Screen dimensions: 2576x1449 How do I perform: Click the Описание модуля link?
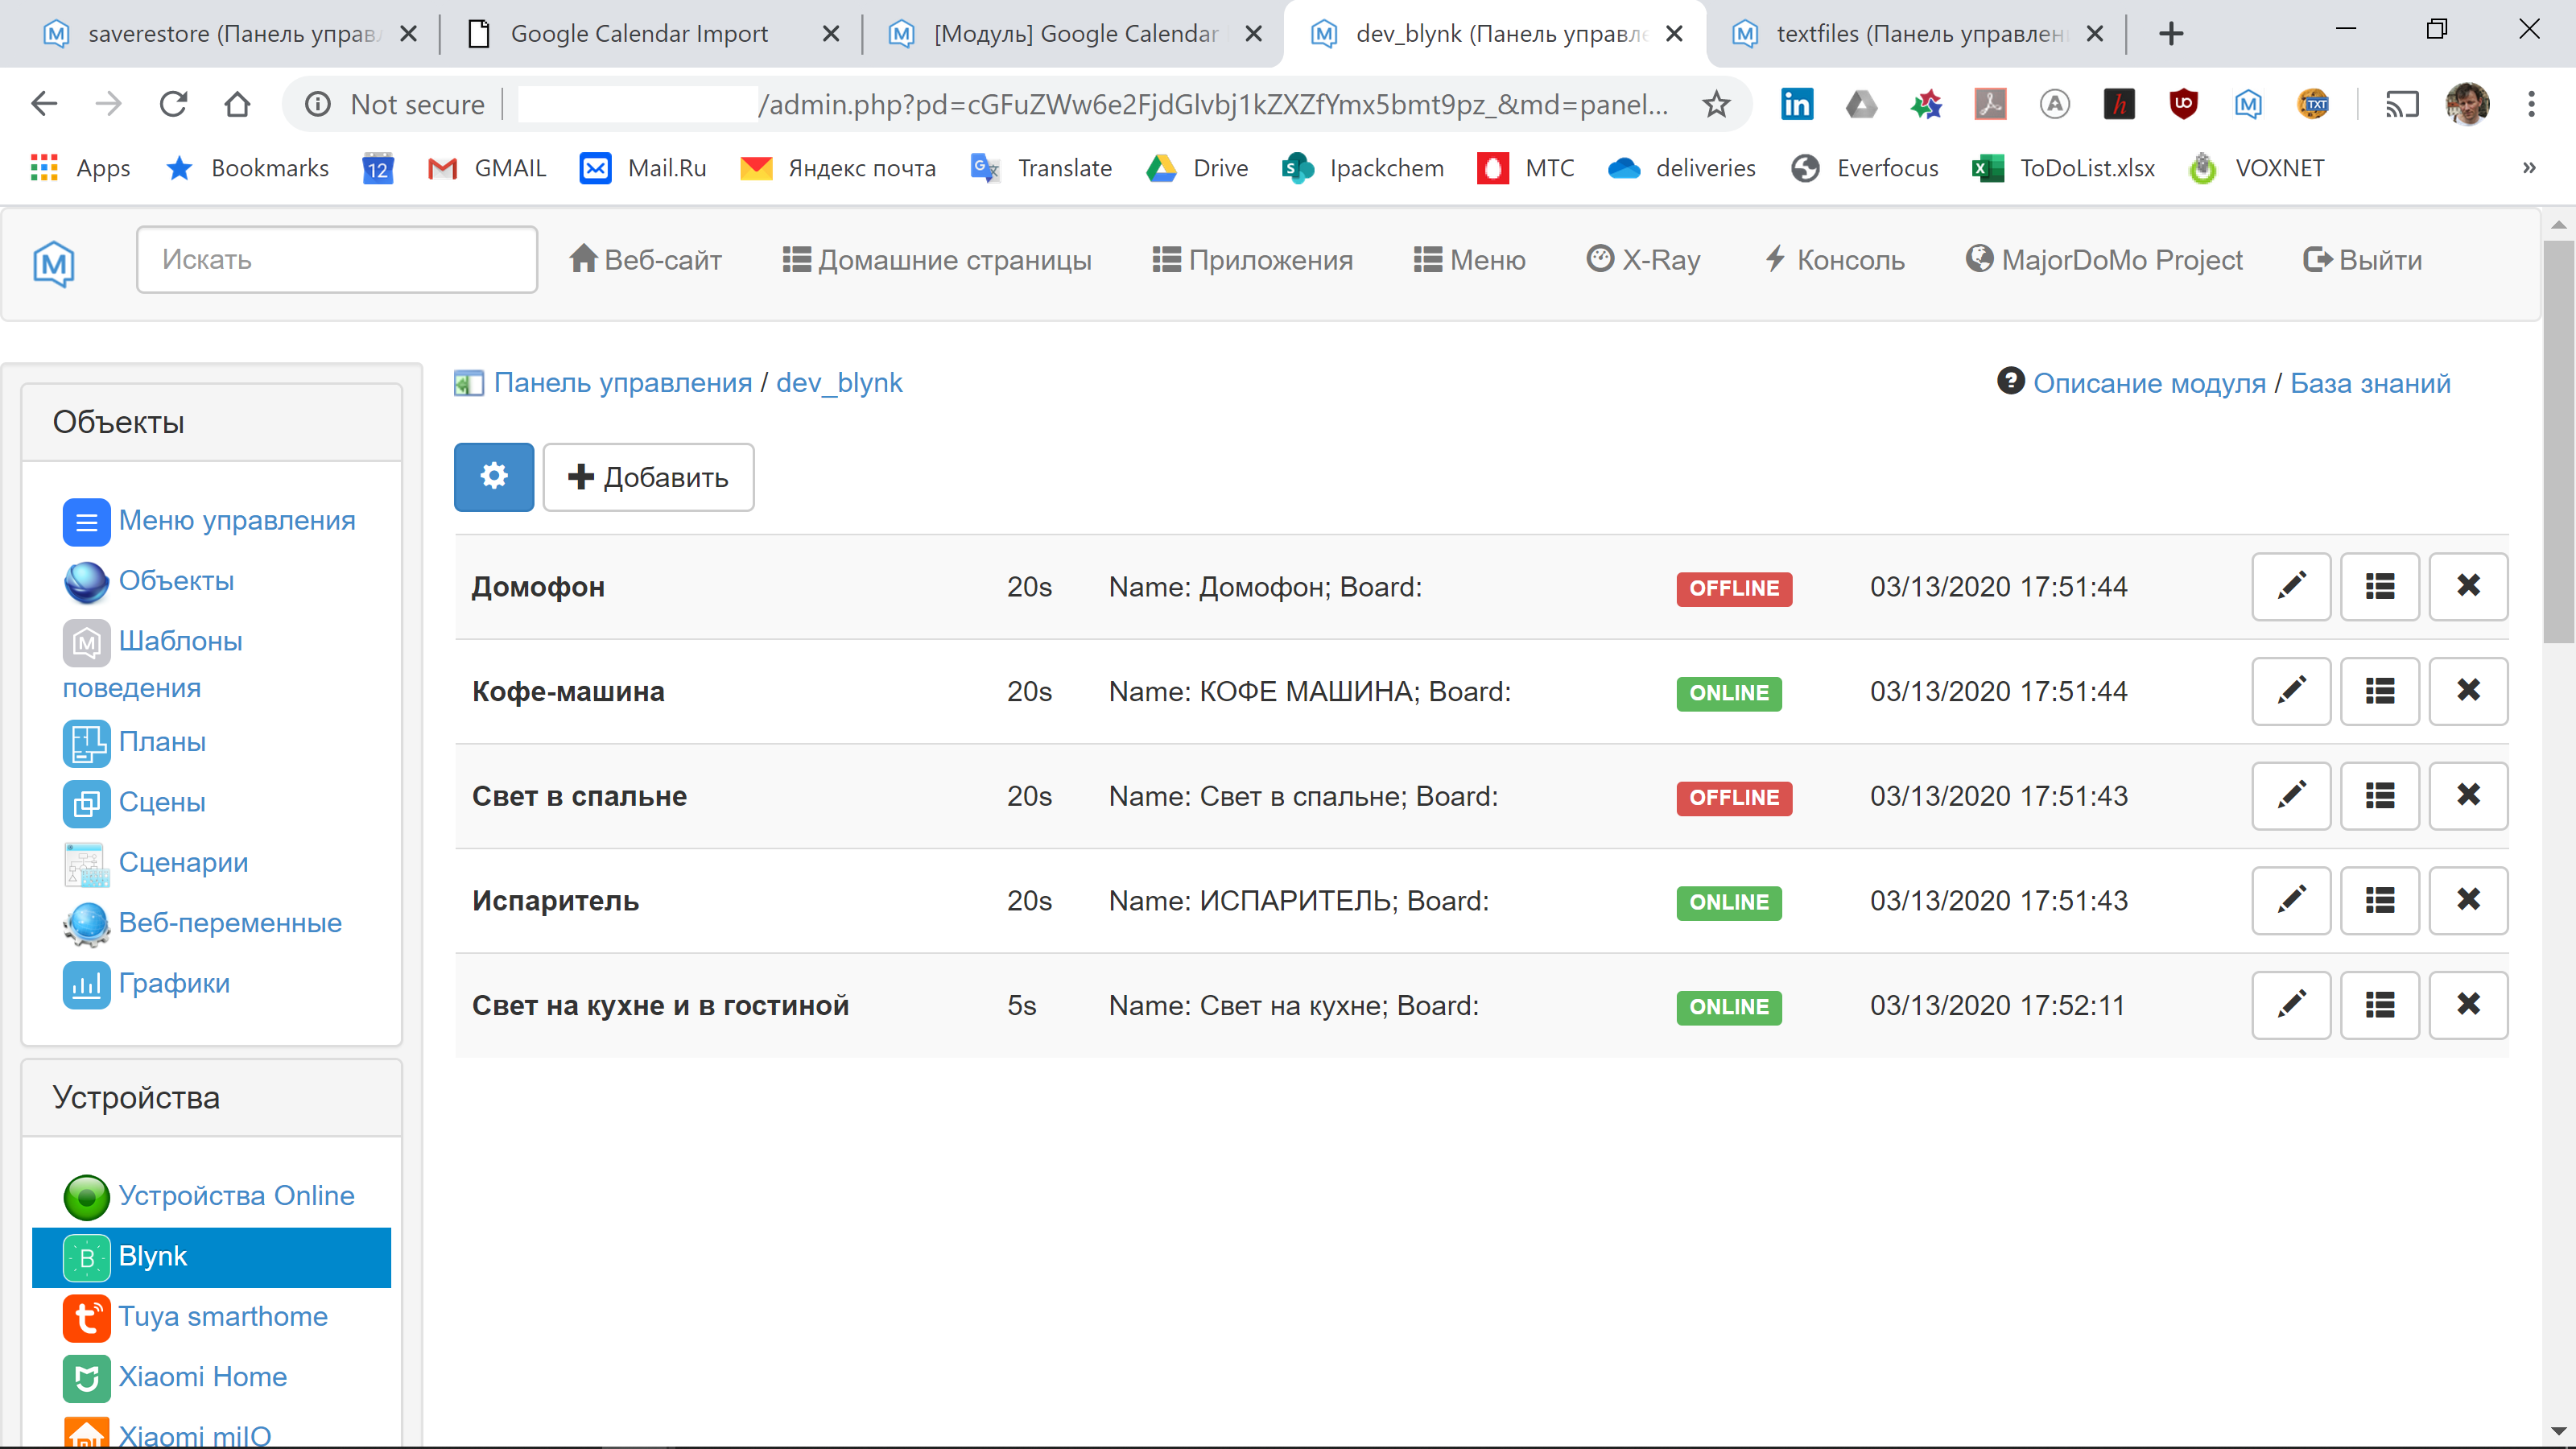tap(2148, 383)
